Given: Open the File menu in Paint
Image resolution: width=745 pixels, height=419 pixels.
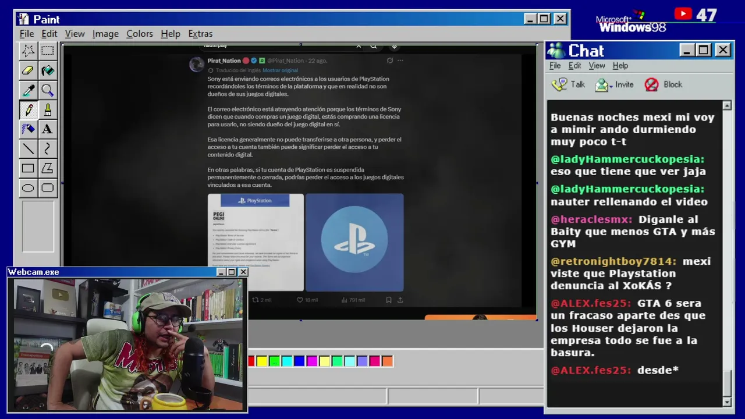Looking at the screenshot, I should point(27,34).
